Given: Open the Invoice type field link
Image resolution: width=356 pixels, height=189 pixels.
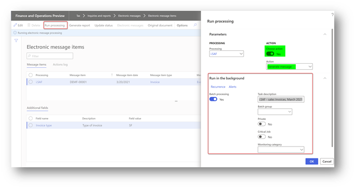Looking at the screenshot, I should (x=44, y=125).
